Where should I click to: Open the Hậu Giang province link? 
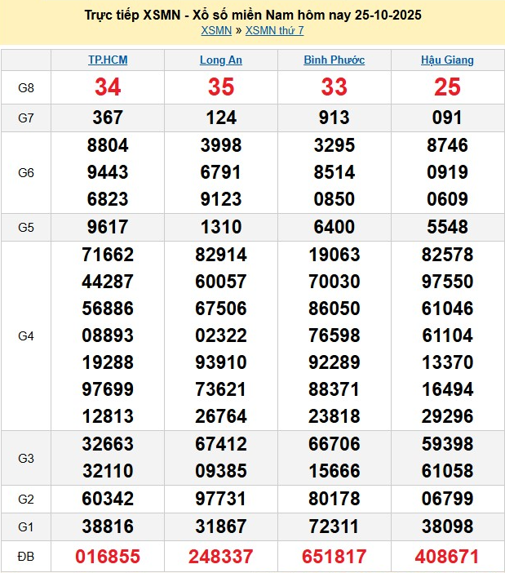point(447,60)
